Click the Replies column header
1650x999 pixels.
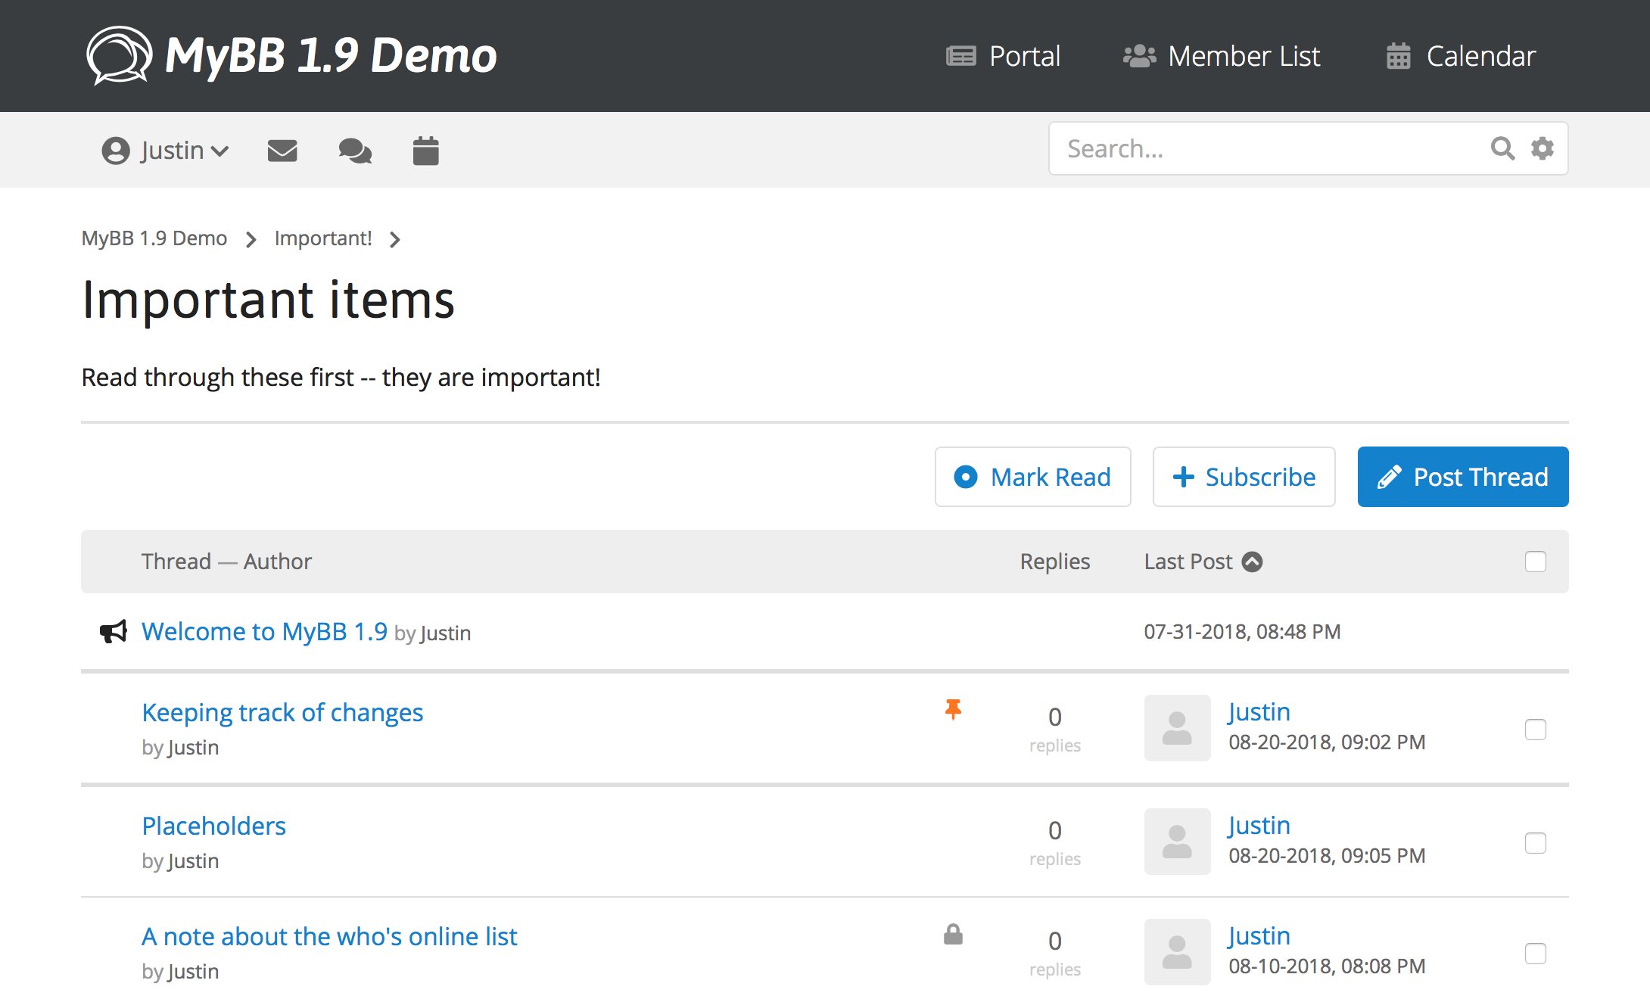coord(1055,562)
